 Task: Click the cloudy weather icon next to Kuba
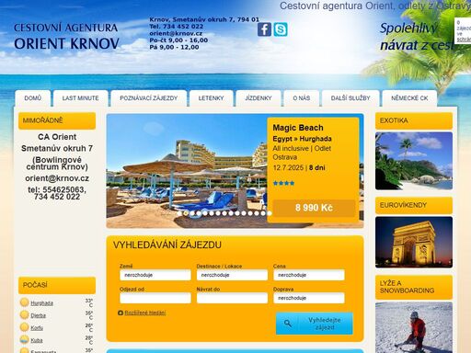[24, 339]
